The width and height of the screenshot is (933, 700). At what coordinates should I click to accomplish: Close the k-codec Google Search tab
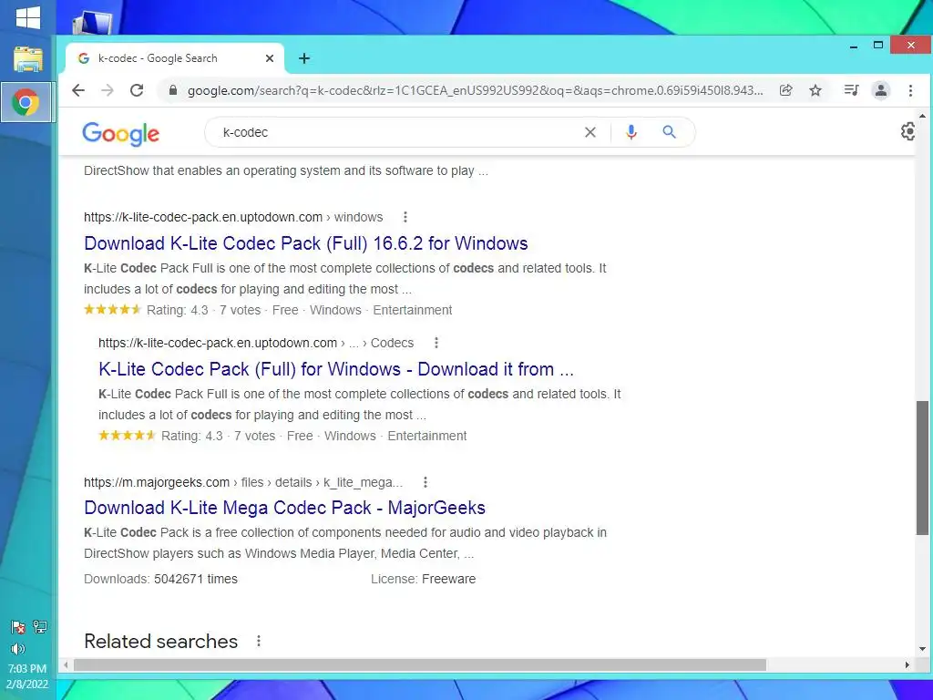[x=270, y=58]
